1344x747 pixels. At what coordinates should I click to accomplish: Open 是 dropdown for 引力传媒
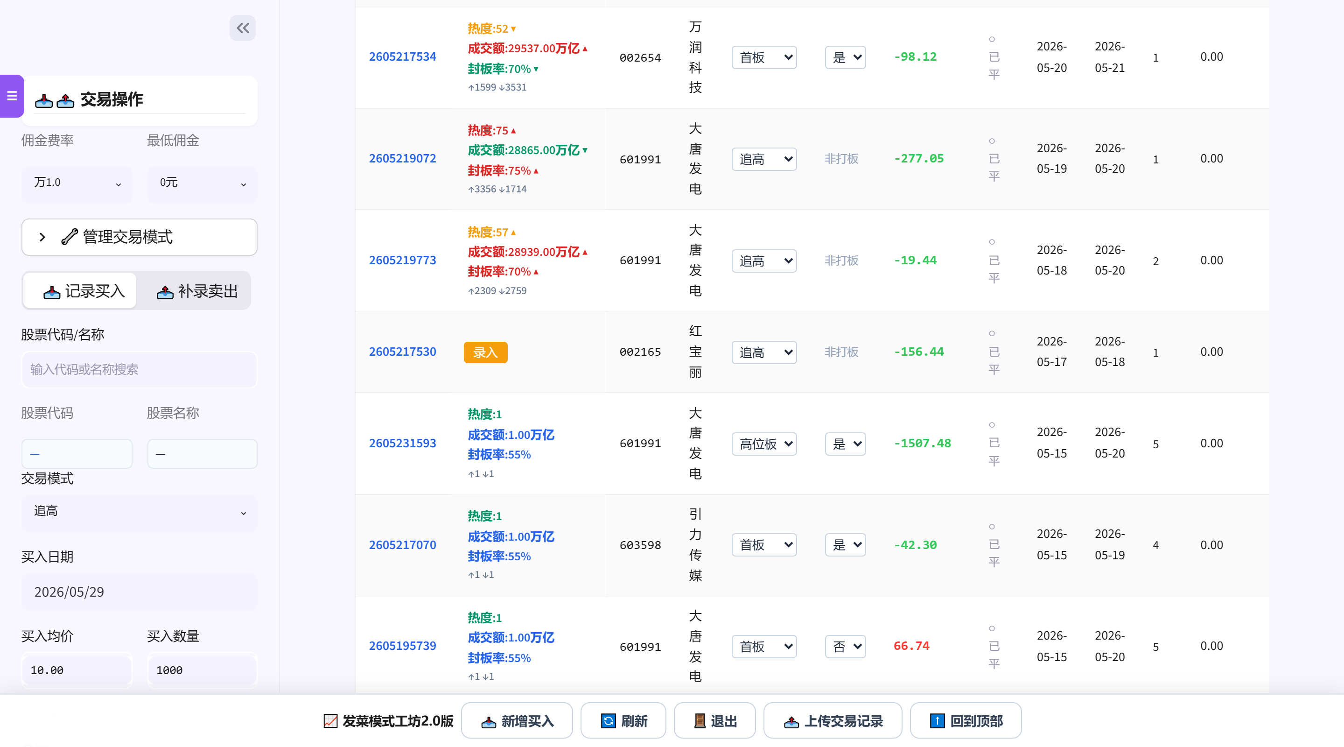(x=845, y=545)
